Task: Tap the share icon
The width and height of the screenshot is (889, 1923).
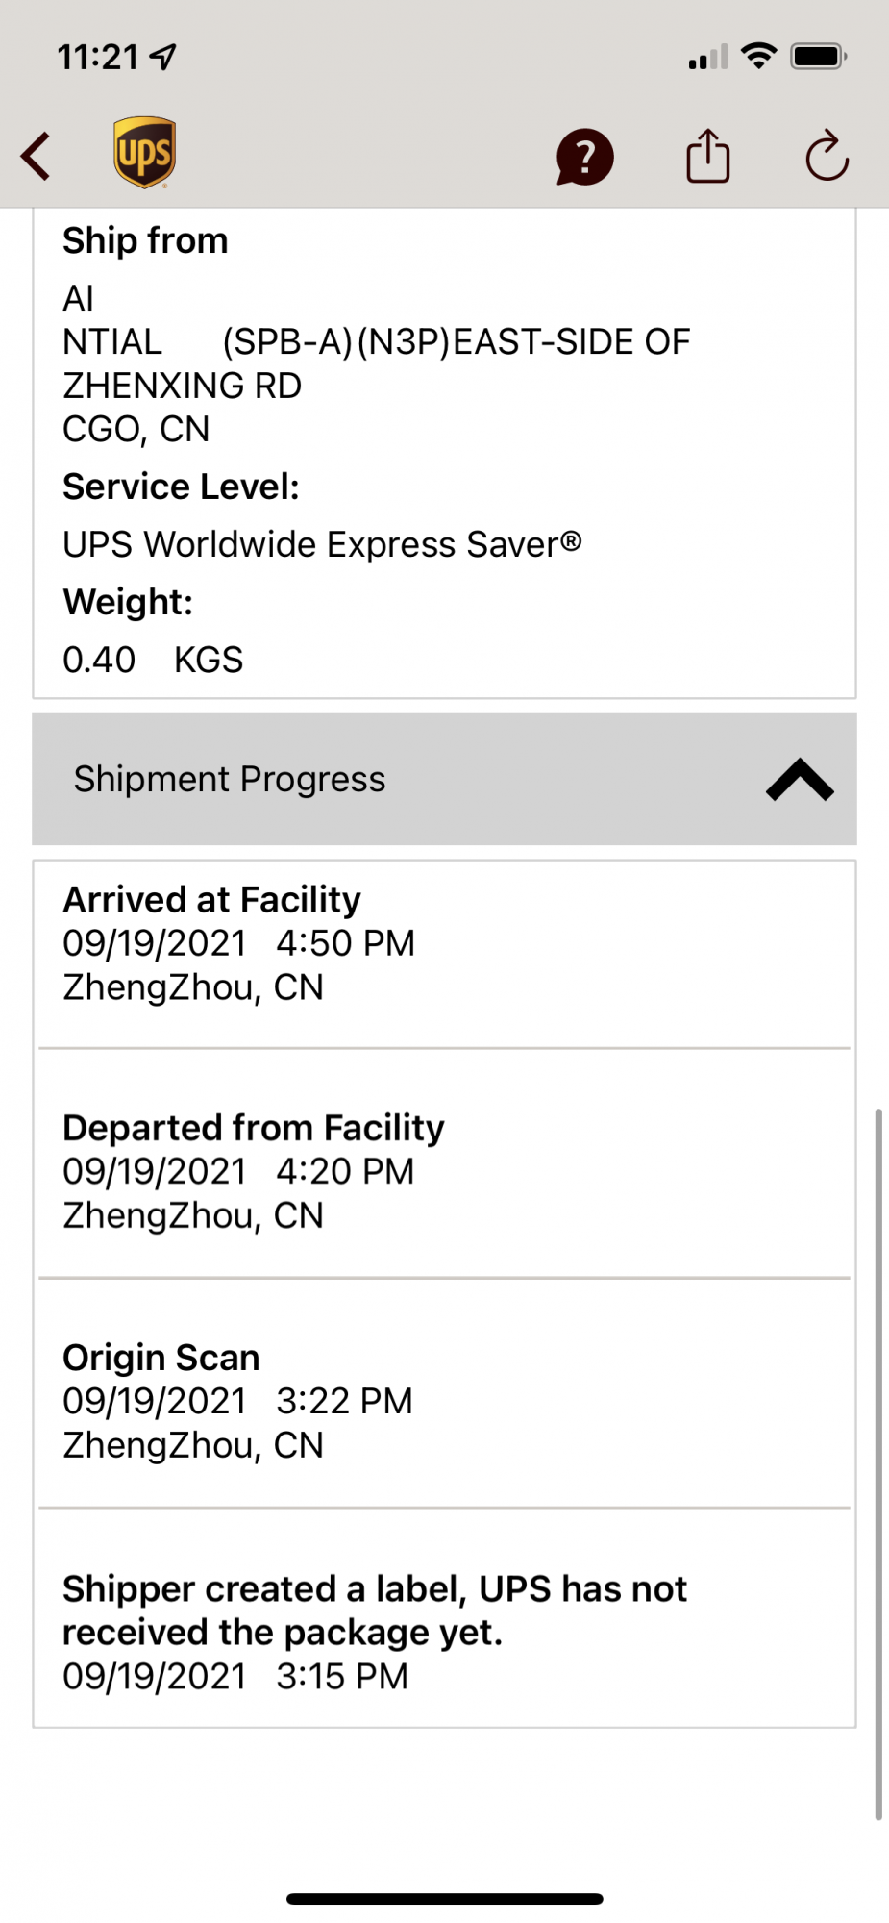Action: click(708, 155)
